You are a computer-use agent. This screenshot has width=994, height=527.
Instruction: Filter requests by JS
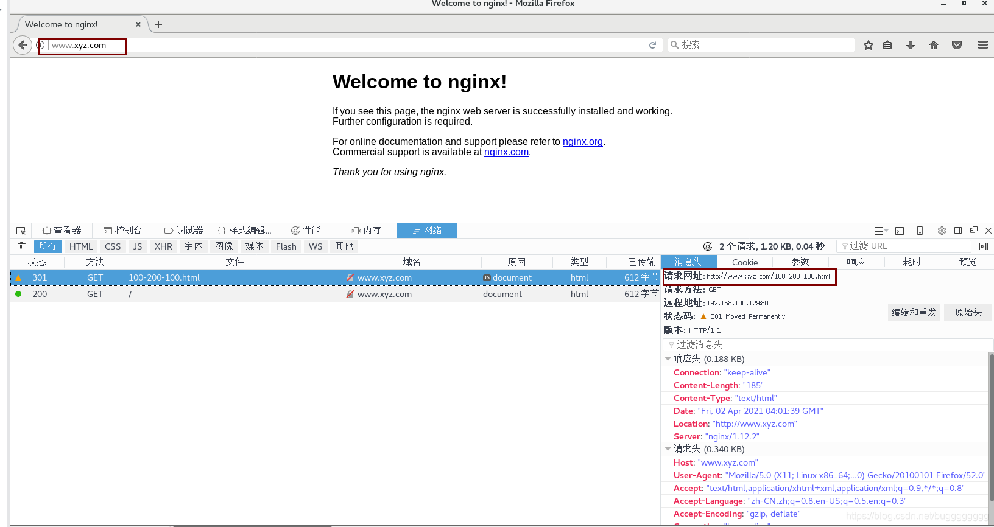[138, 246]
